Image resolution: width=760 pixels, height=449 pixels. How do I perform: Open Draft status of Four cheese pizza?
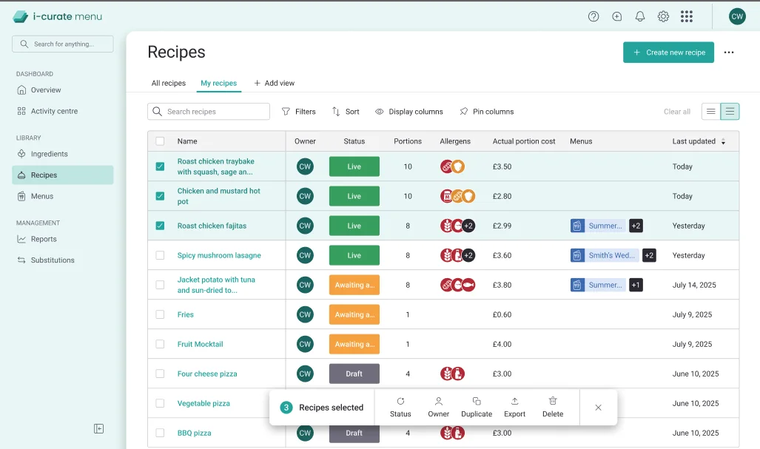pyautogui.click(x=354, y=374)
